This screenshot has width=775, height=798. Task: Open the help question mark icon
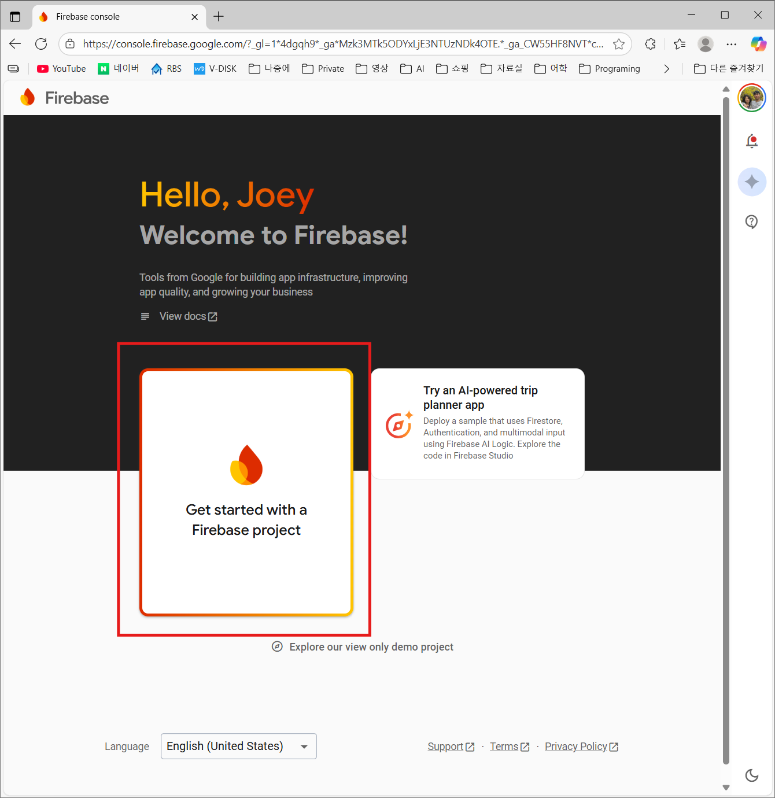[751, 221]
